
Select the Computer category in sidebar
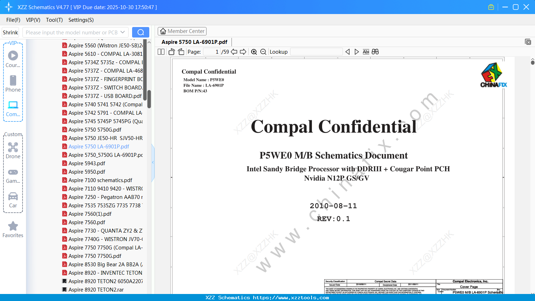pyautogui.click(x=13, y=108)
